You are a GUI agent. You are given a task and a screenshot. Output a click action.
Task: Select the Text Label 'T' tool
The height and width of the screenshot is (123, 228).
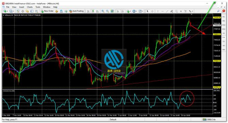(185, 11)
